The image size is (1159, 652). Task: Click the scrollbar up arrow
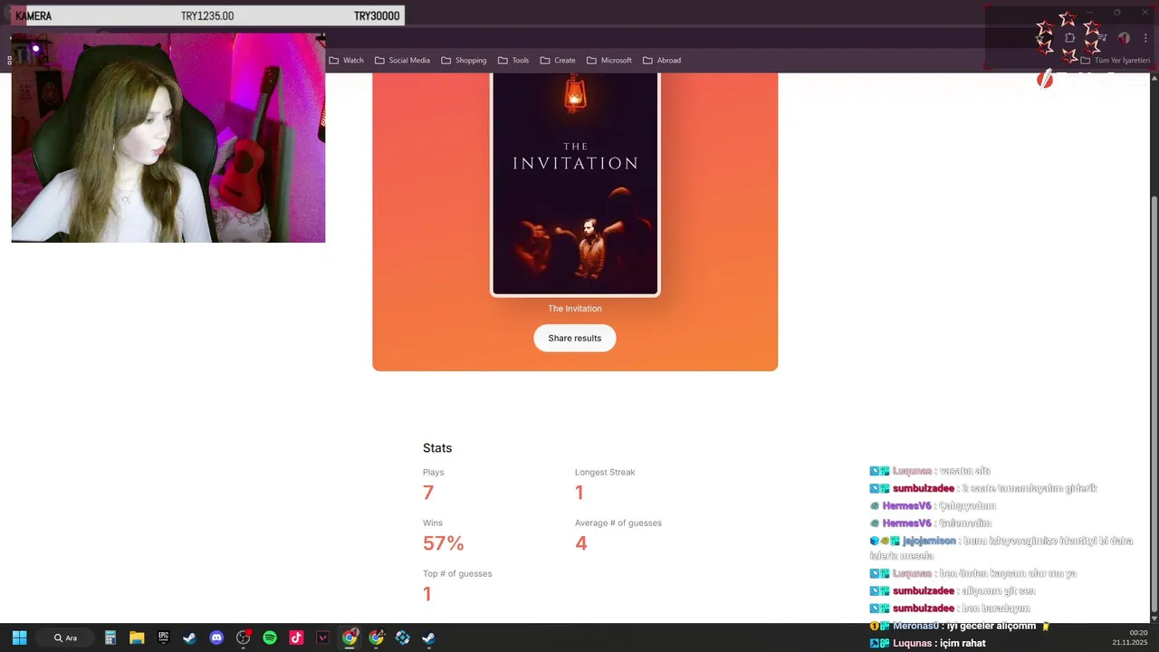(x=1153, y=78)
